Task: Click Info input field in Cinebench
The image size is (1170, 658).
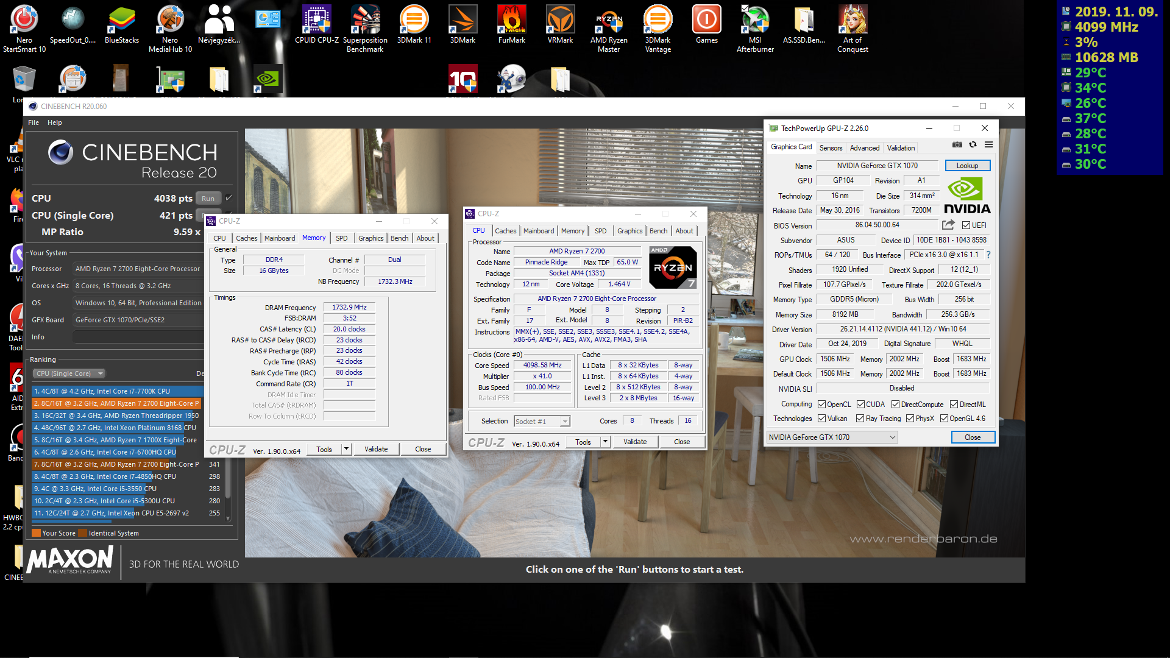Action: click(138, 337)
